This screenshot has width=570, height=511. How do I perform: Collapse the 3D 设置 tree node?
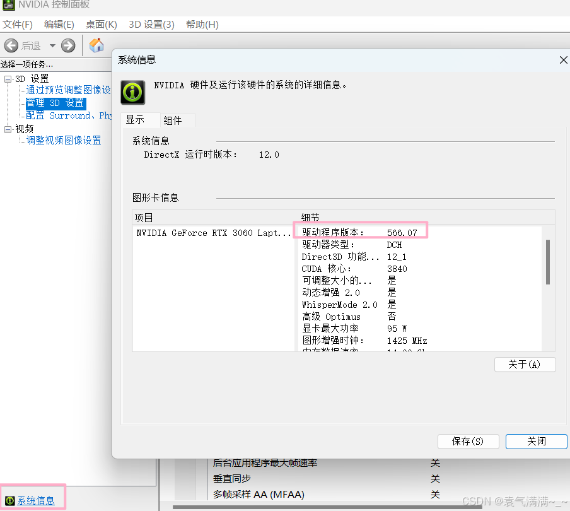8,79
